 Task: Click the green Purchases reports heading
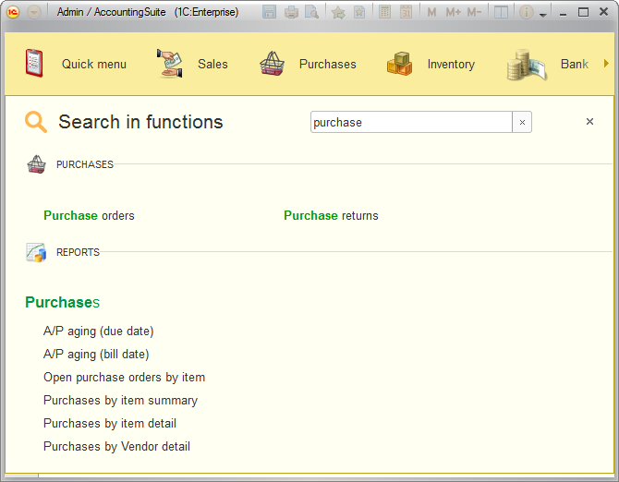(63, 302)
